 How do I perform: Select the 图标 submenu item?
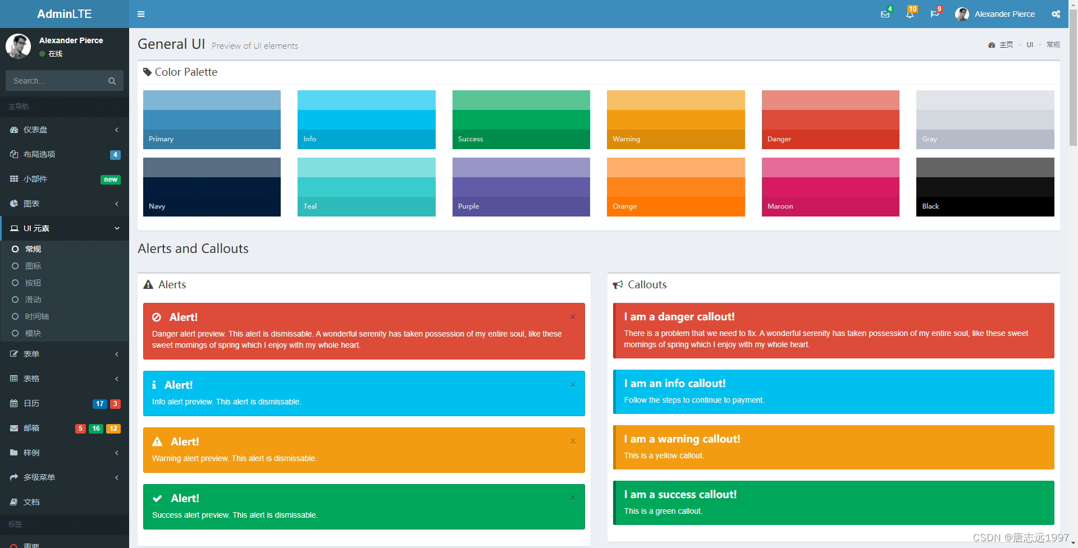coord(65,266)
